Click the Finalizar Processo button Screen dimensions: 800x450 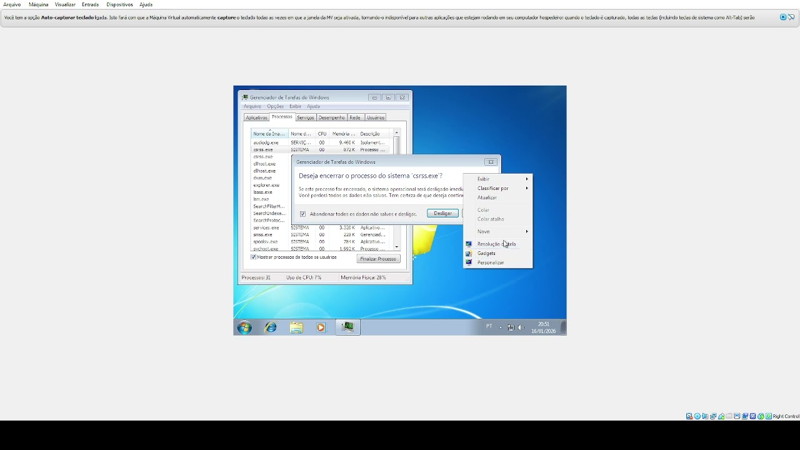[379, 259]
